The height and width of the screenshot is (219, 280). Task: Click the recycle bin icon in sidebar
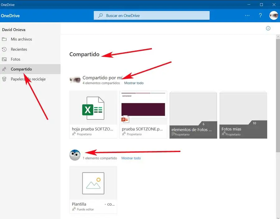tap(4, 79)
